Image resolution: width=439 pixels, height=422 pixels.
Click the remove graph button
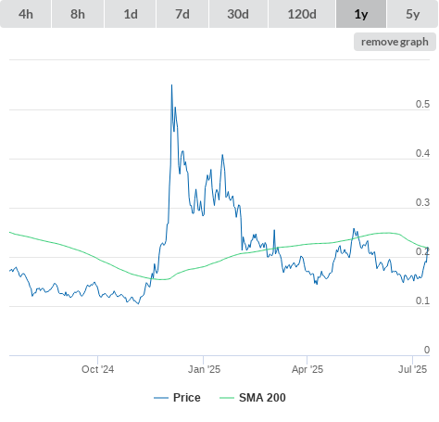395,42
